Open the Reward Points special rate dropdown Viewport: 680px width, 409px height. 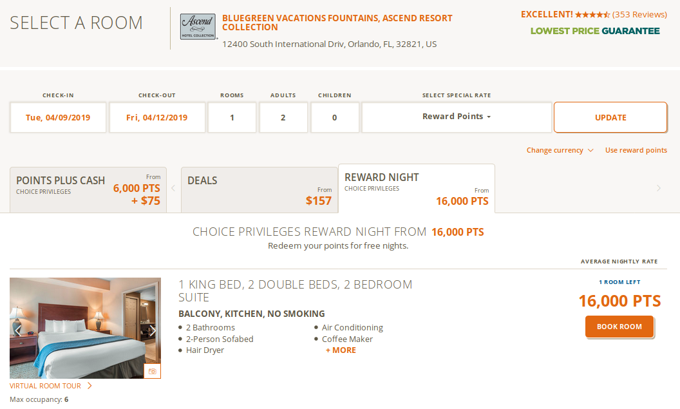457,117
